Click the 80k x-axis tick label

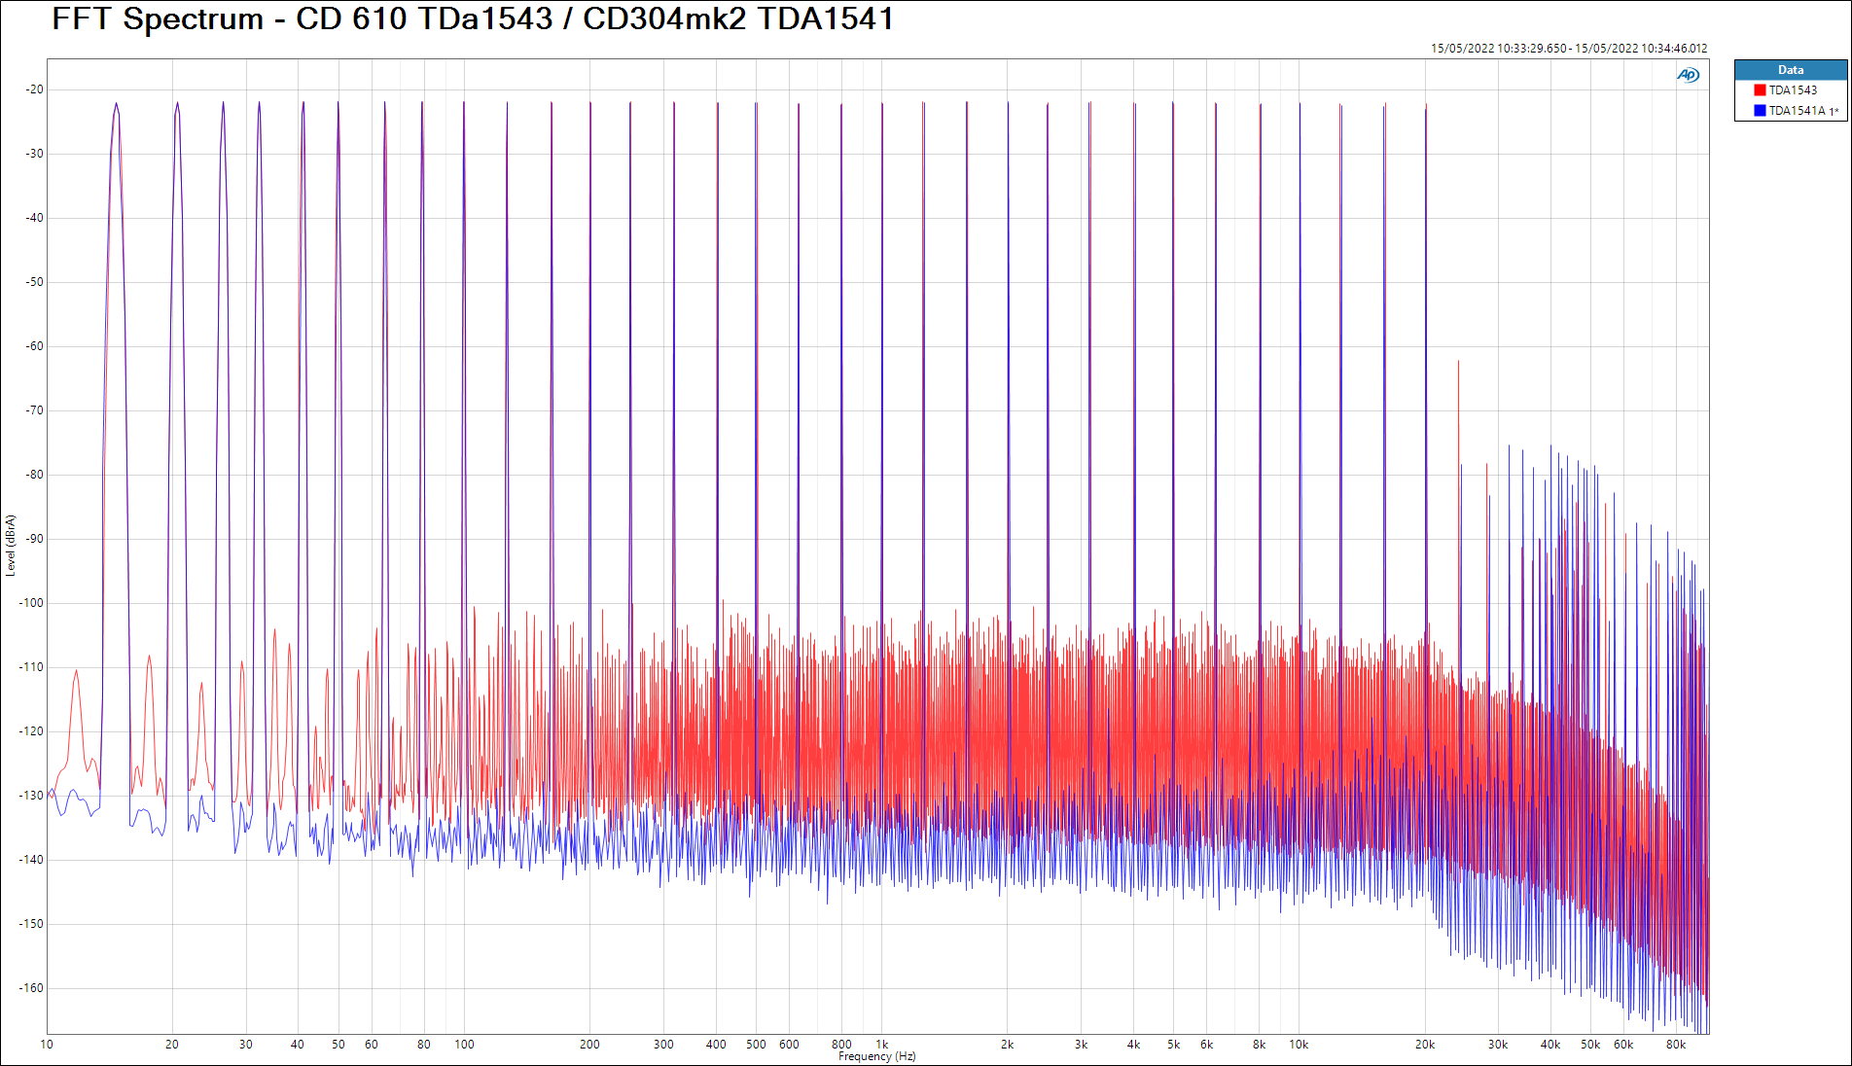(1676, 1045)
